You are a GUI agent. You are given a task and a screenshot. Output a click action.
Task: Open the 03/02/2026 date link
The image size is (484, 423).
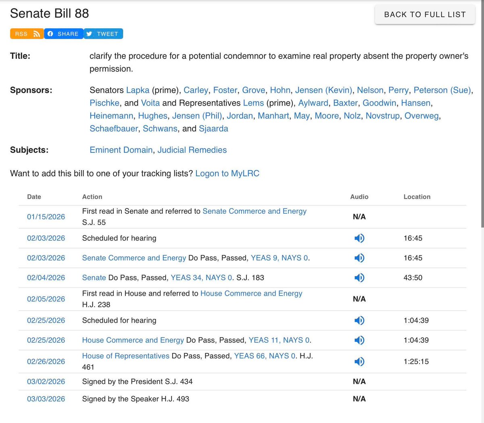(46, 381)
